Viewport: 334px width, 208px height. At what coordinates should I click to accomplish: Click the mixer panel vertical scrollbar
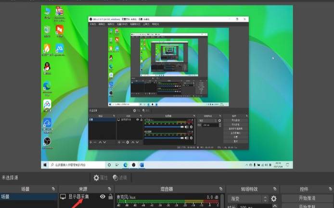[222, 201]
